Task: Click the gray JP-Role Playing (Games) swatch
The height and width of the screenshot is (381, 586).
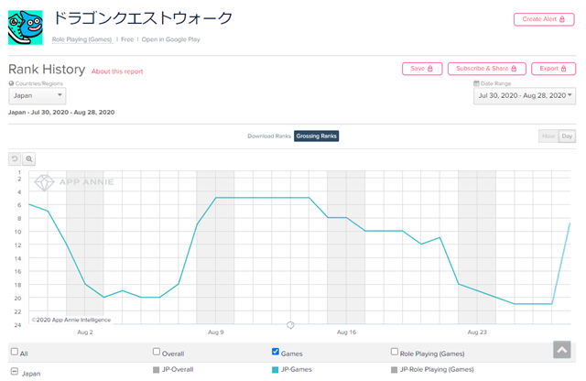Action: coord(394,370)
